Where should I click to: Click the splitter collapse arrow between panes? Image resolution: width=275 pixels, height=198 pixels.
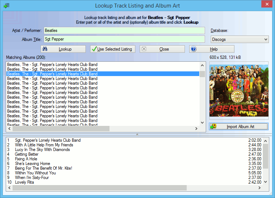137,135
